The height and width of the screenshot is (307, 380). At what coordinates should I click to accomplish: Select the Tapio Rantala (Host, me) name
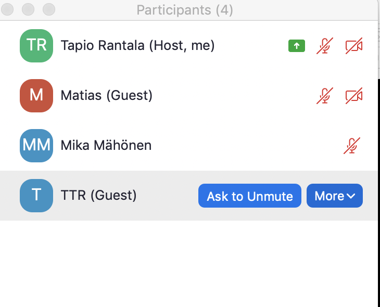[x=137, y=46]
